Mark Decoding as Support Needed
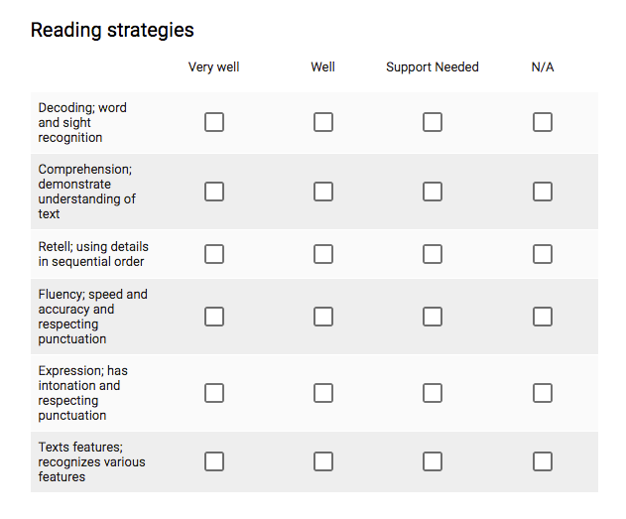This screenshot has width=626, height=519. tap(433, 122)
